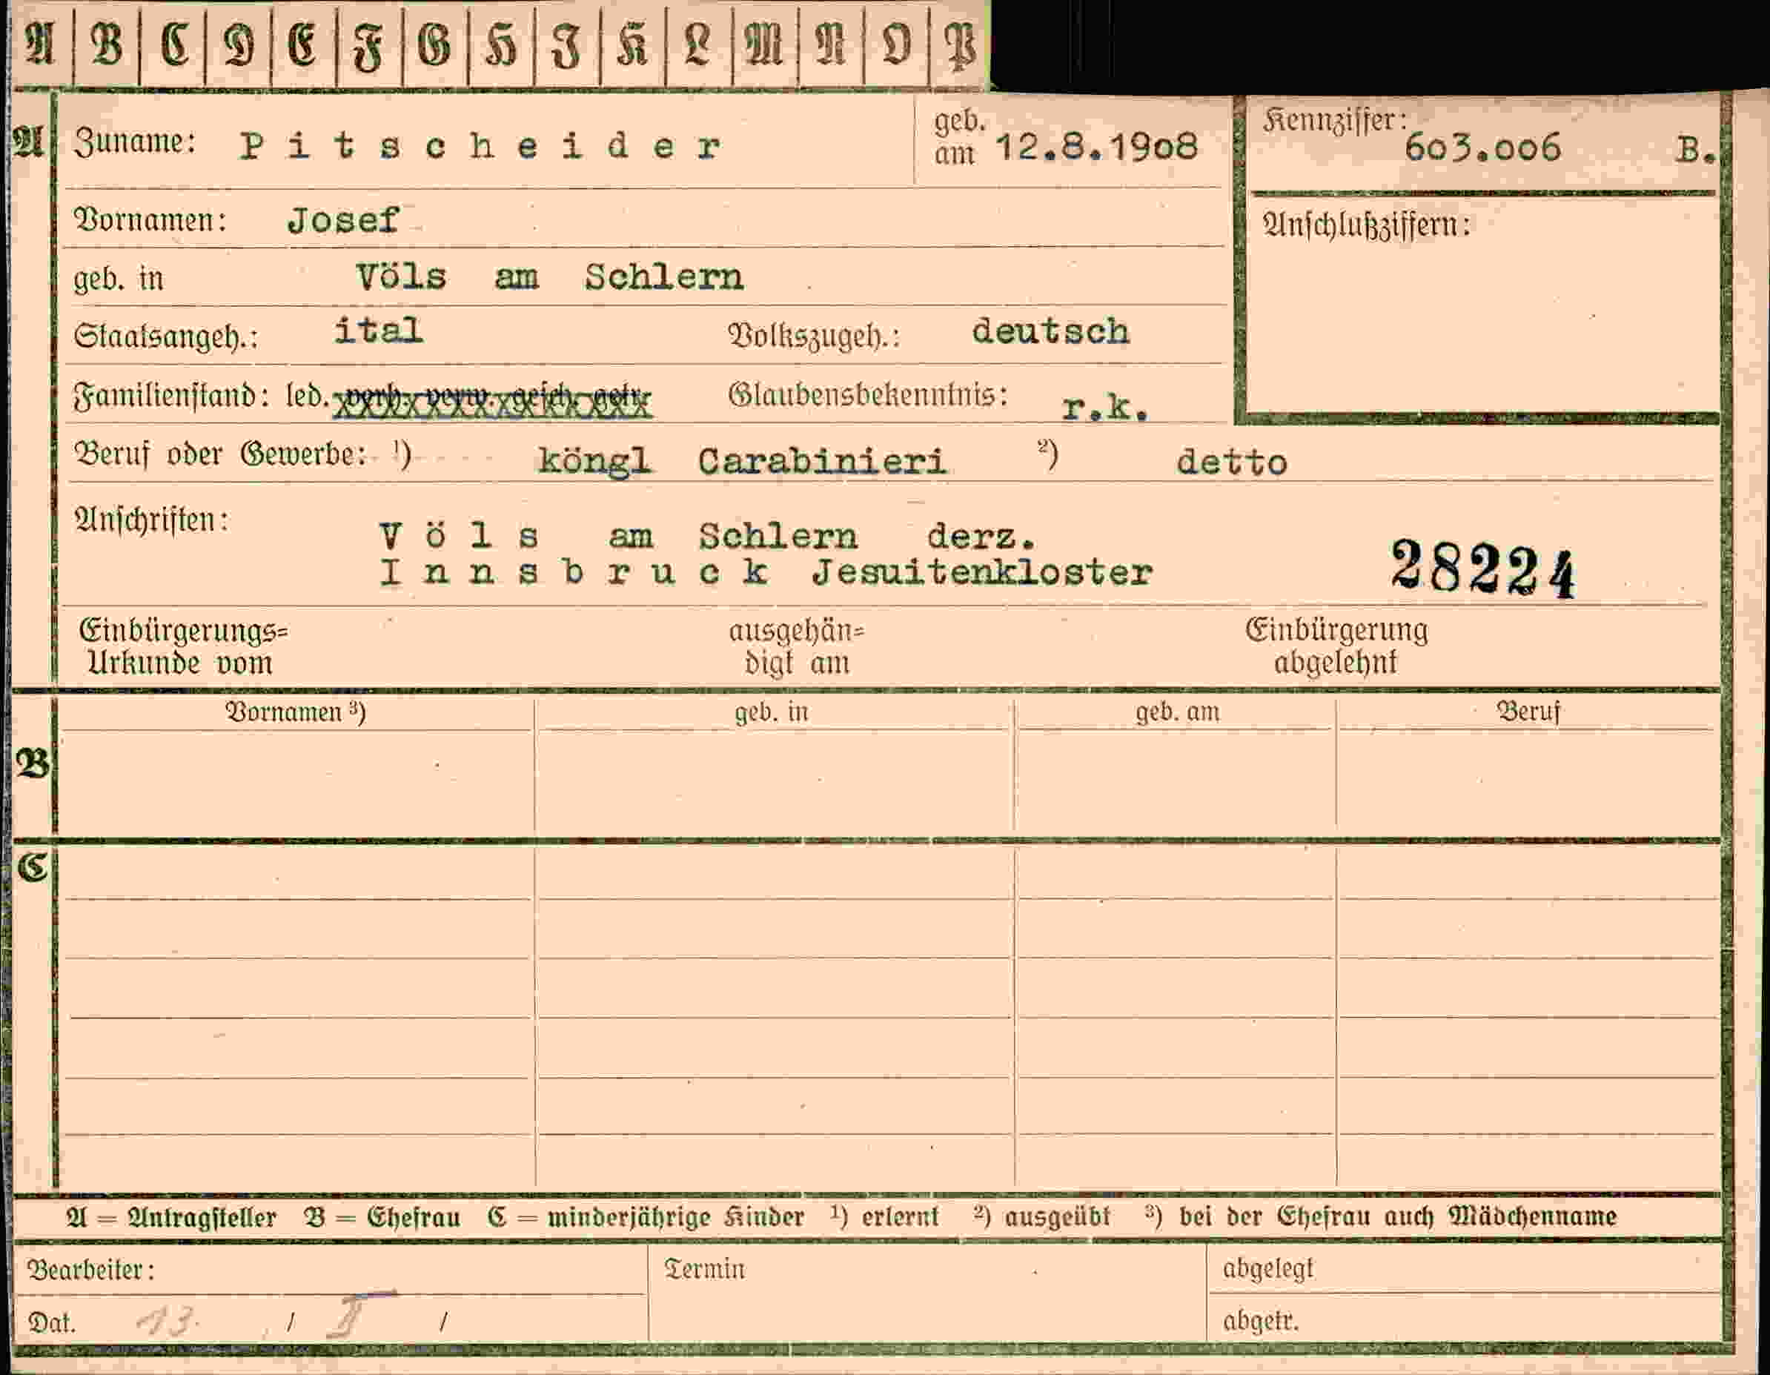This screenshot has height=1375, width=1770.
Task: Click the section C marker letter
Action: [33, 867]
